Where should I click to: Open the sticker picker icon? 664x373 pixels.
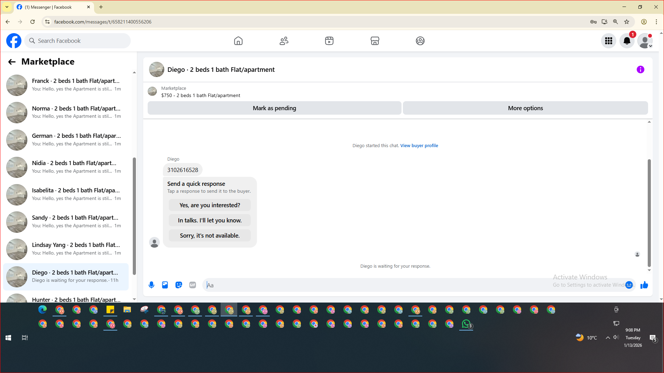click(x=179, y=285)
